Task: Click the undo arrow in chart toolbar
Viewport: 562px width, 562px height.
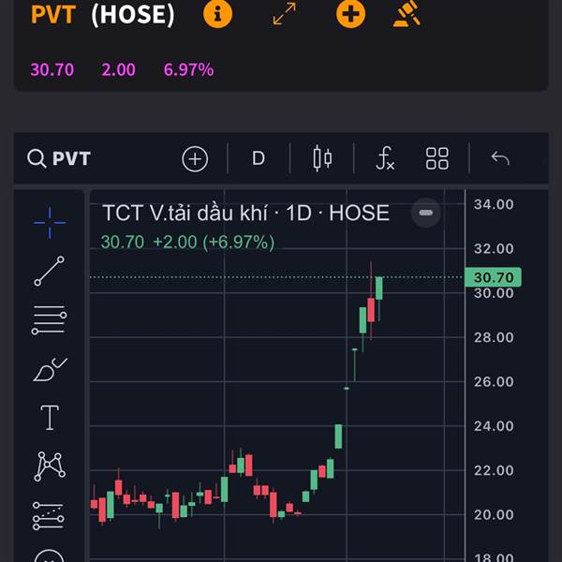Action: click(500, 158)
